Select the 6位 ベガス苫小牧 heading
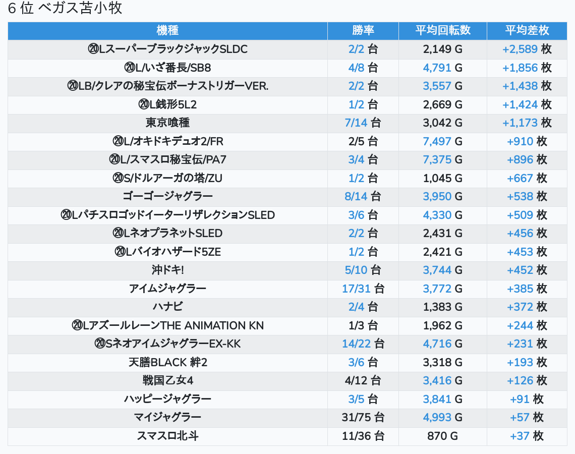The width and height of the screenshot is (575, 454). tap(66, 8)
